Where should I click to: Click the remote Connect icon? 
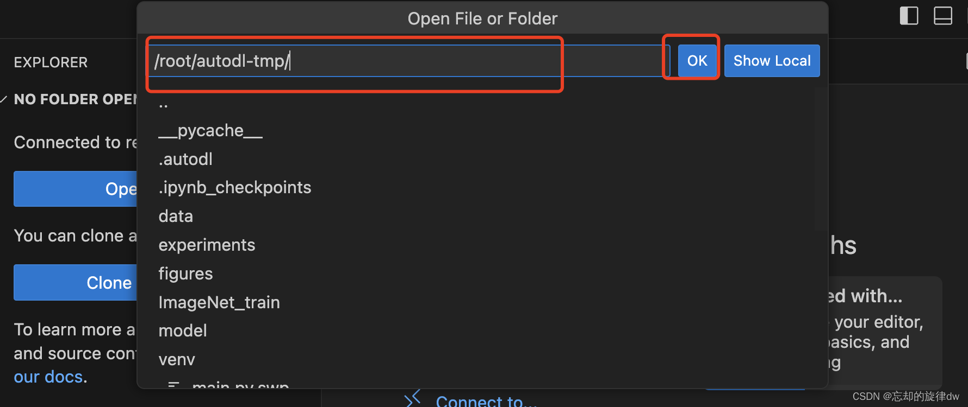point(413,399)
